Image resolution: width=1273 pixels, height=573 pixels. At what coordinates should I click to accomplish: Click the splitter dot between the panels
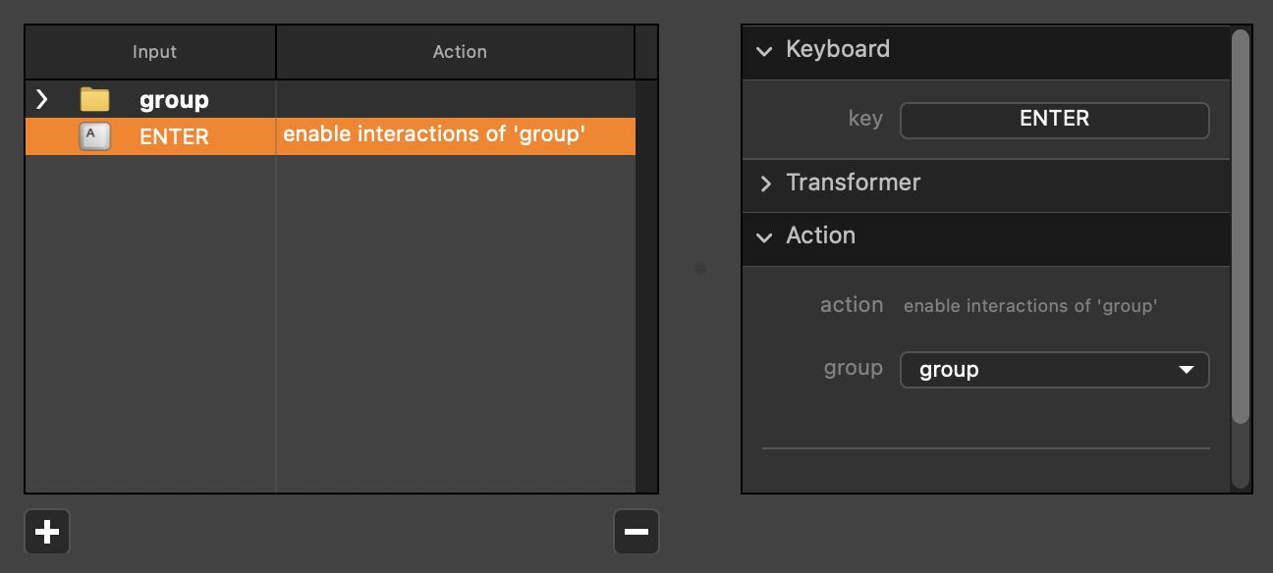pos(700,268)
